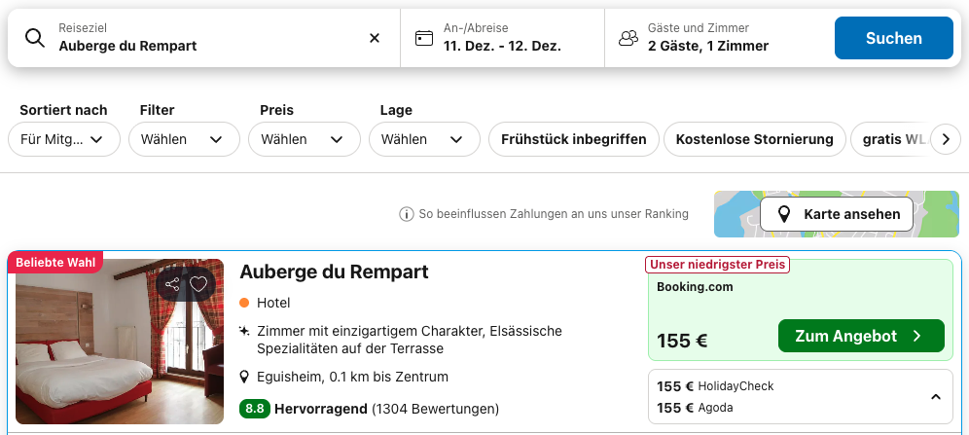Collapse the additional price offers list

tap(935, 397)
